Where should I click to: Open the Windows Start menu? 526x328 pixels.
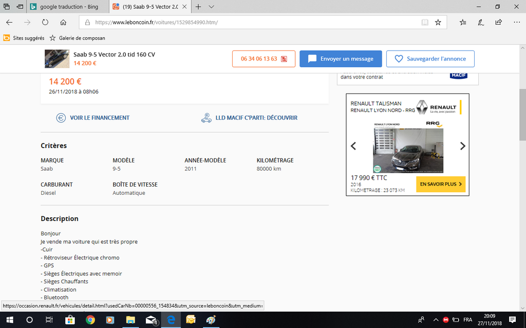9,320
